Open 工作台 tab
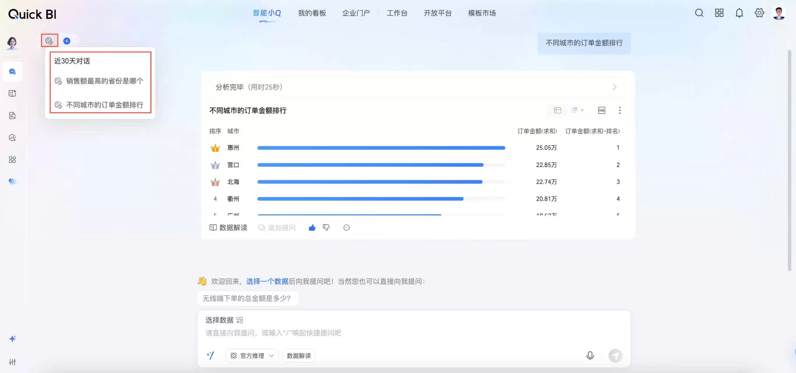 click(397, 13)
